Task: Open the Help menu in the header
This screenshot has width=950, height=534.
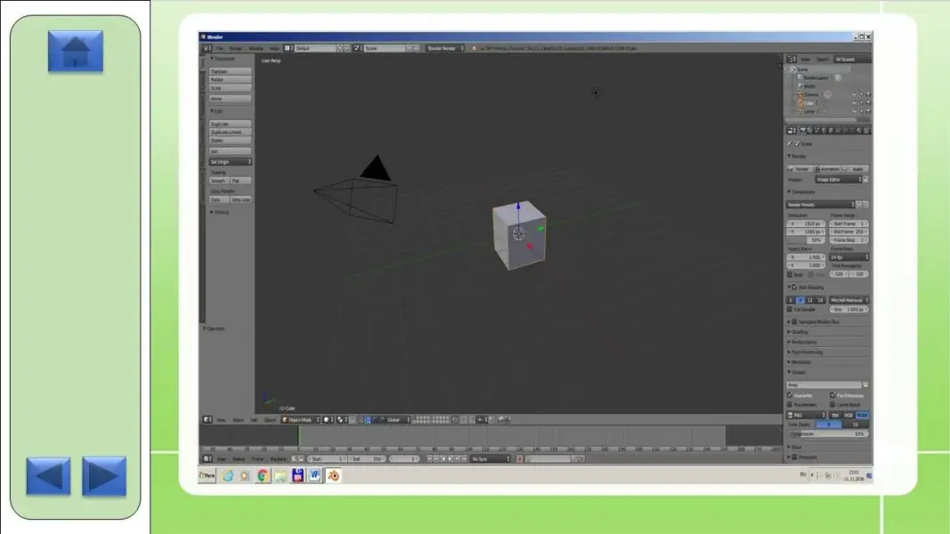Action: point(274,48)
